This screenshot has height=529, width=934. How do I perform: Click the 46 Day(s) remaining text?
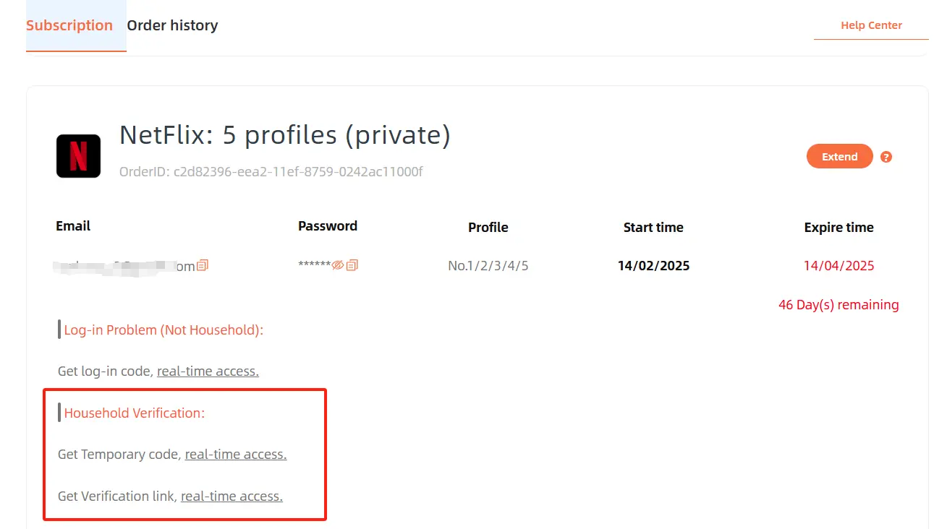839,305
